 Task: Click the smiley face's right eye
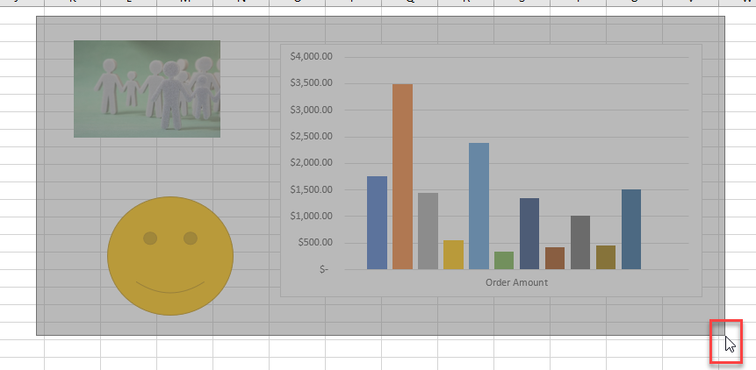click(191, 238)
